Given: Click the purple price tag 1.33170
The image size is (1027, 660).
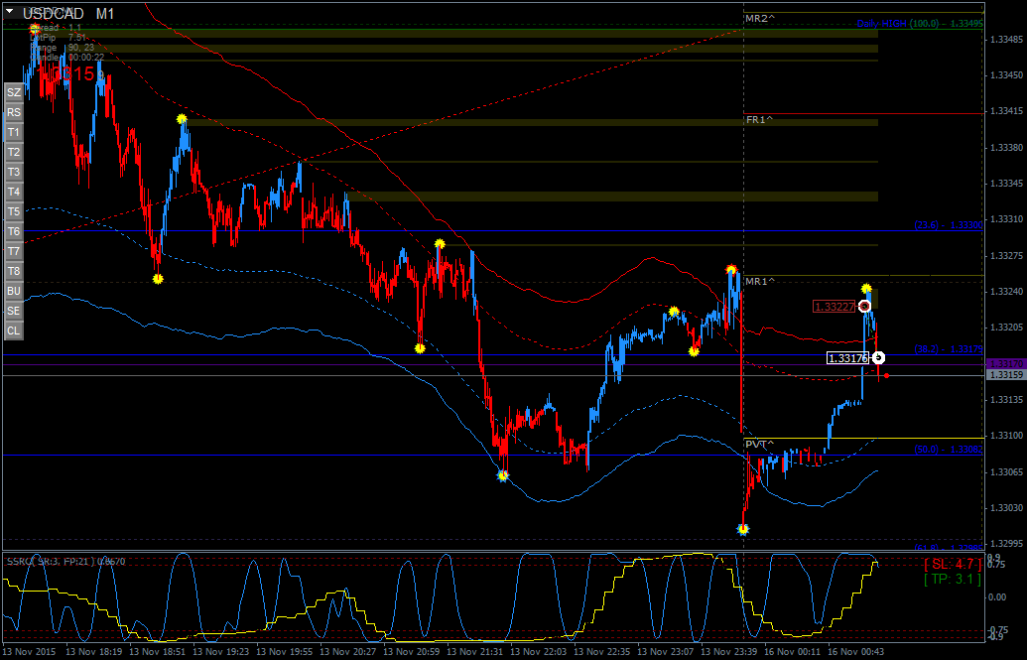Looking at the screenshot, I should pyautogui.click(x=1005, y=364).
